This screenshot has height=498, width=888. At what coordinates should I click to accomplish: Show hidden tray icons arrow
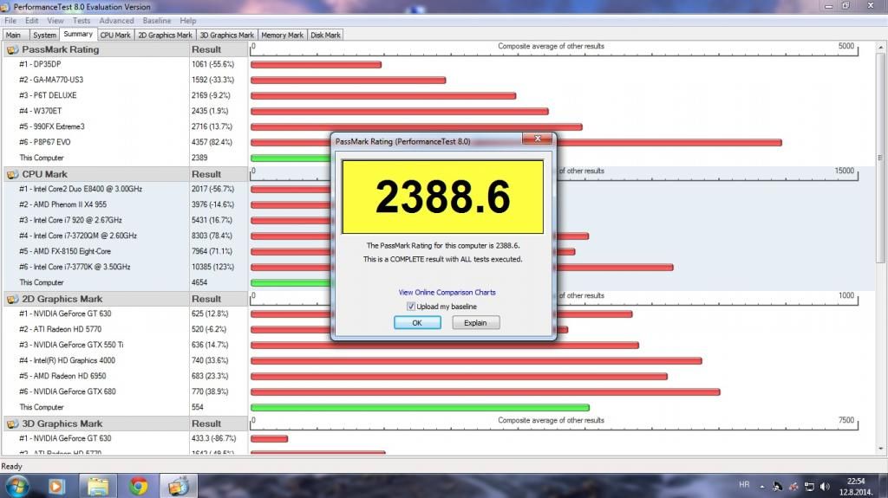point(761,486)
